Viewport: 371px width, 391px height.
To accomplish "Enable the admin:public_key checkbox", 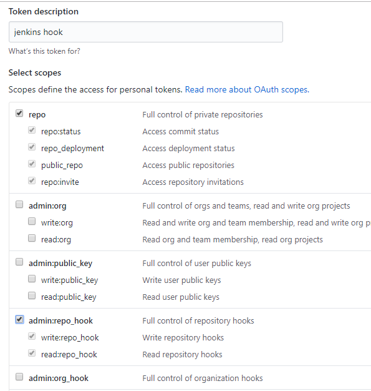I will click(x=19, y=262).
